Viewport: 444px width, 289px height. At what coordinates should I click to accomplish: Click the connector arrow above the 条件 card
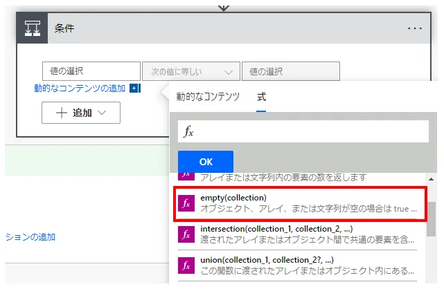pos(223,6)
